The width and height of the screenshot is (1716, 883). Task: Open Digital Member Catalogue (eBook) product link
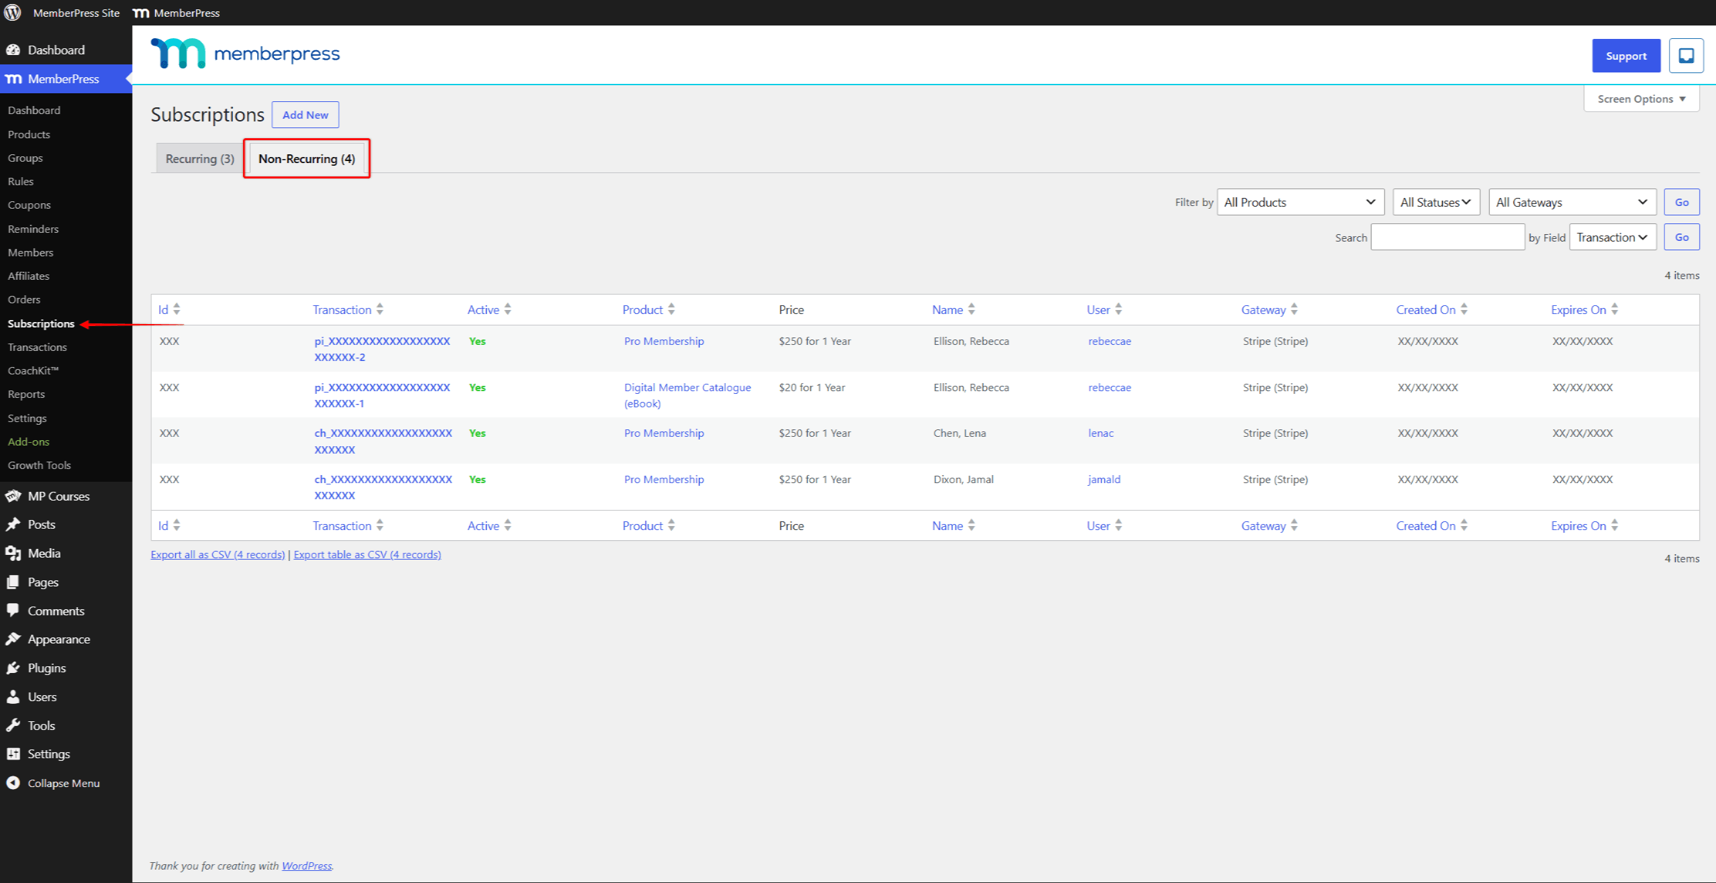pos(687,395)
